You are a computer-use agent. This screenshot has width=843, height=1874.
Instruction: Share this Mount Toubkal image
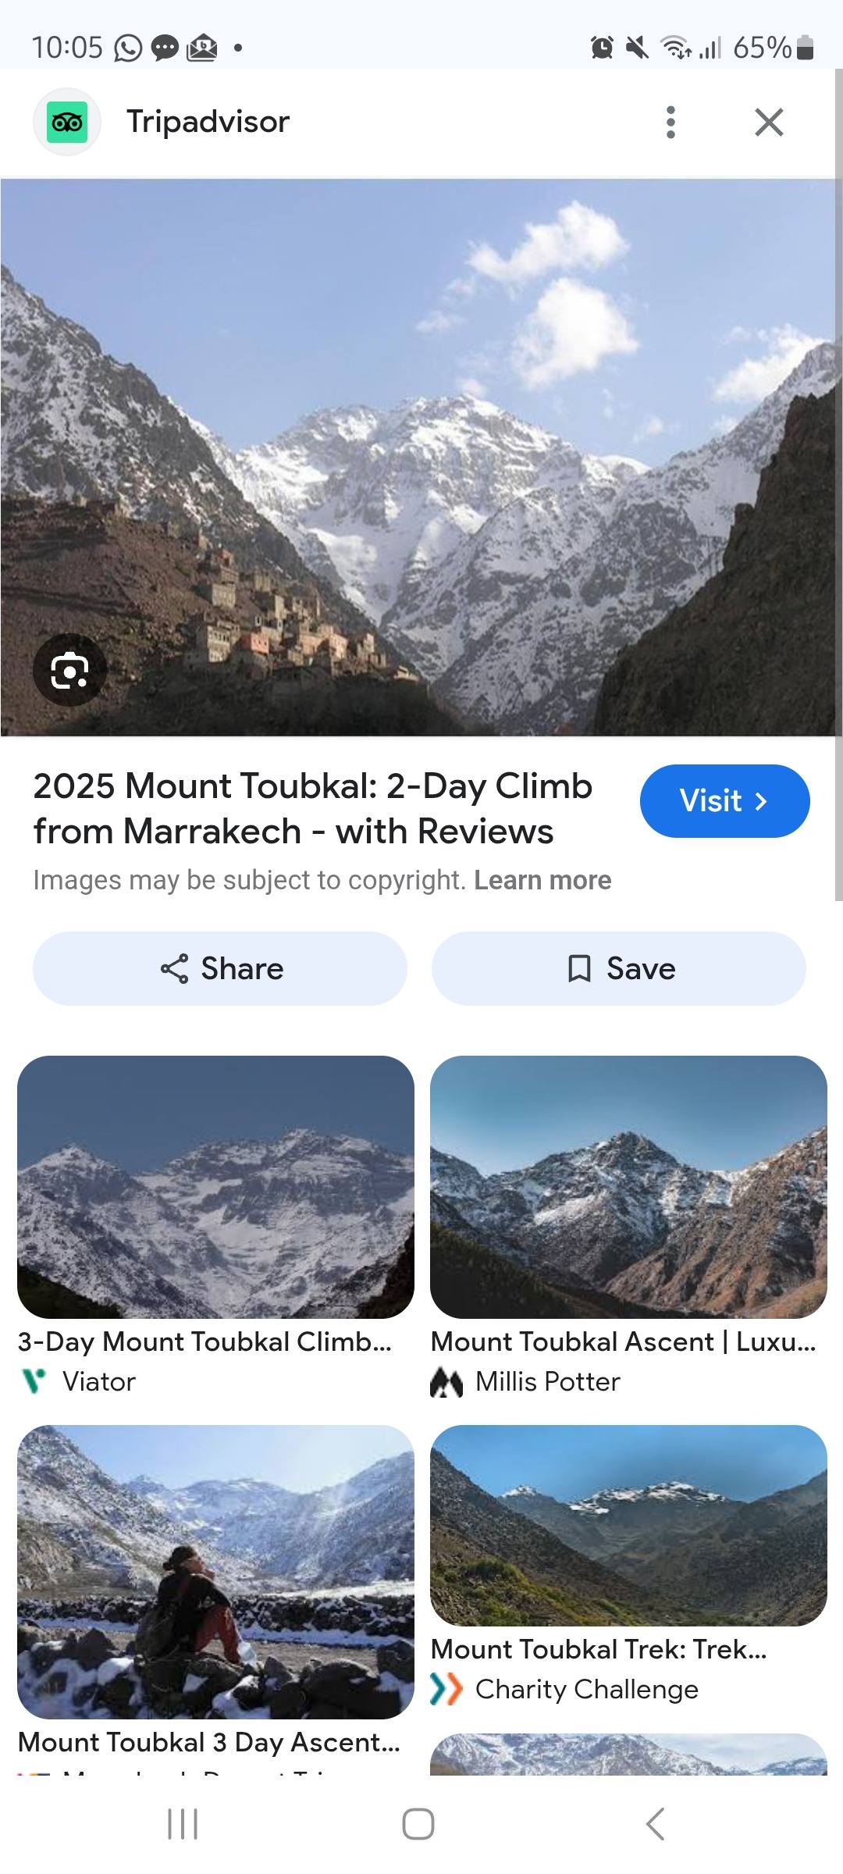point(220,969)
